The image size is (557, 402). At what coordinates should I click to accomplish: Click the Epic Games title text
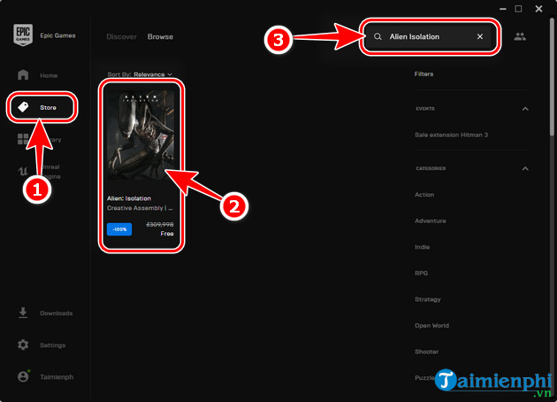click(57, 35)
